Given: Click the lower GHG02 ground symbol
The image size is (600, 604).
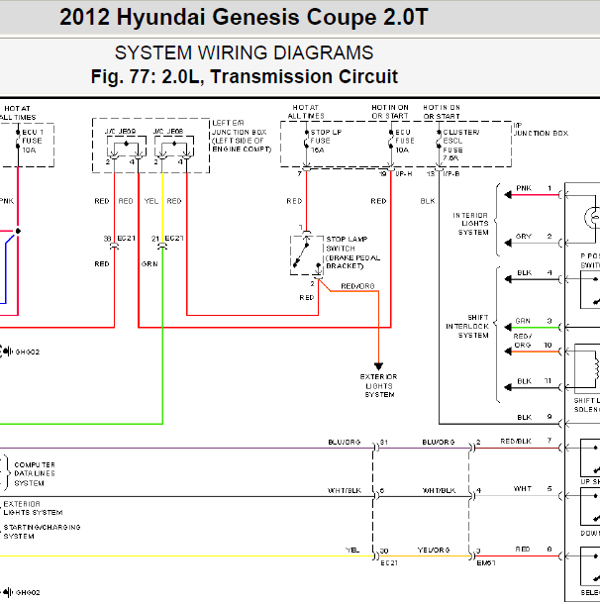Looking at the screenshot, I should pos(8,592).
